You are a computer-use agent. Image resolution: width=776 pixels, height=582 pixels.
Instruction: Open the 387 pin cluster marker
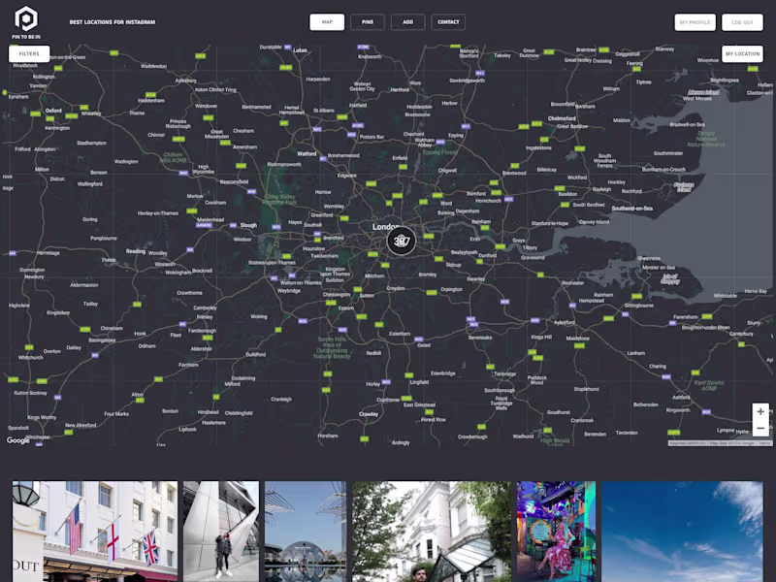click(402, 241)
